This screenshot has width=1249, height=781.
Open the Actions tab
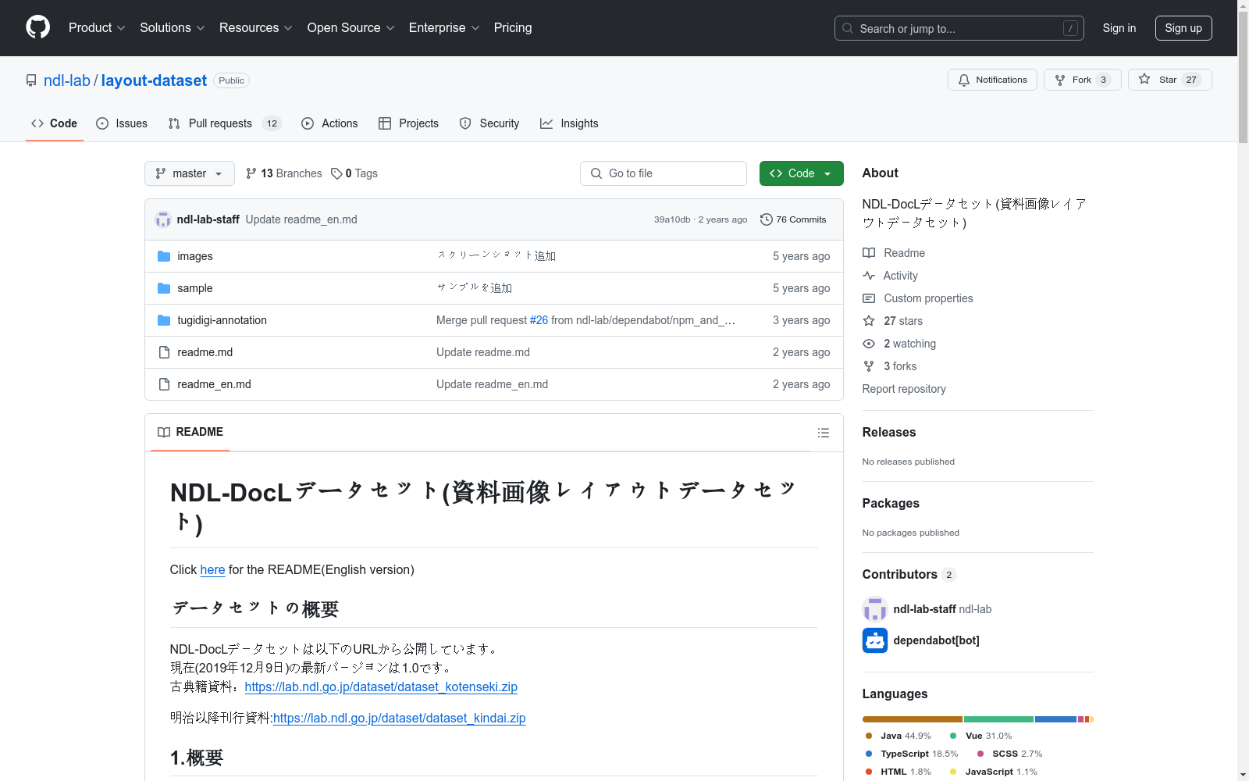[x=329, y=123]
